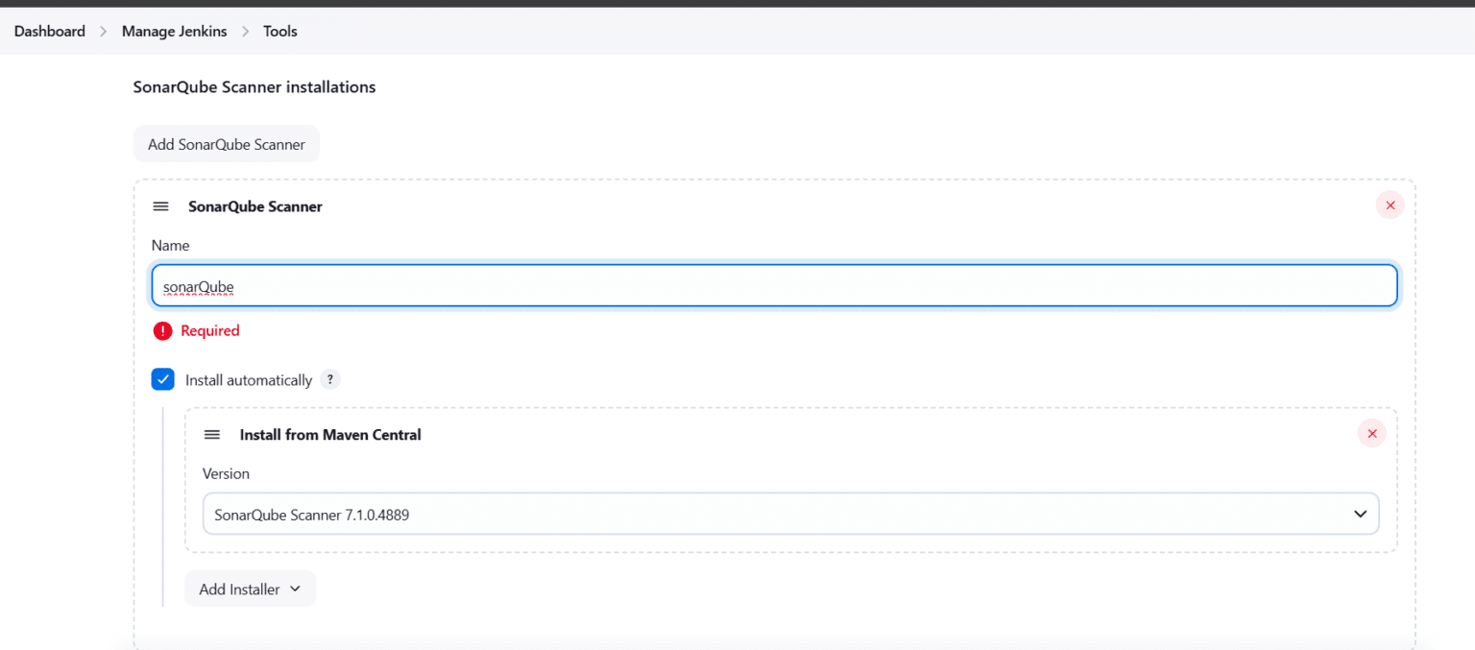This screenshot has width=1475, height=650.
Task: Remove the Maven Central installer using its red X
Action: click(x=1371, y=433)
